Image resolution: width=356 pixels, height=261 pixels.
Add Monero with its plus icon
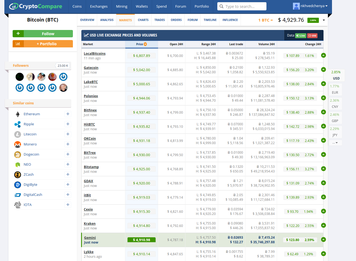68,144
